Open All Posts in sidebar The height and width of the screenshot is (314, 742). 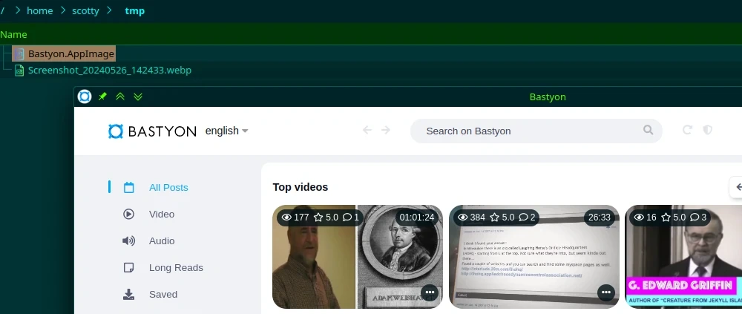pyautogui.click(x=168, y=188)
